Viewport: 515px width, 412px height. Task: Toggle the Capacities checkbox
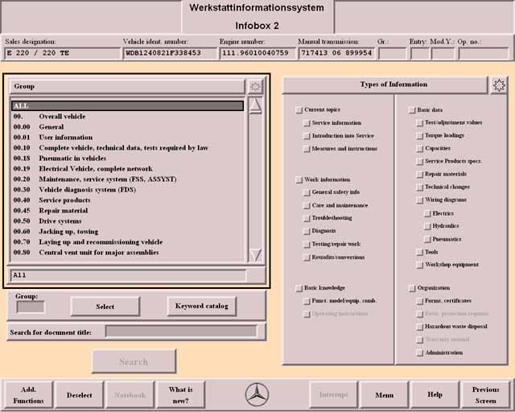click(419, 149)
